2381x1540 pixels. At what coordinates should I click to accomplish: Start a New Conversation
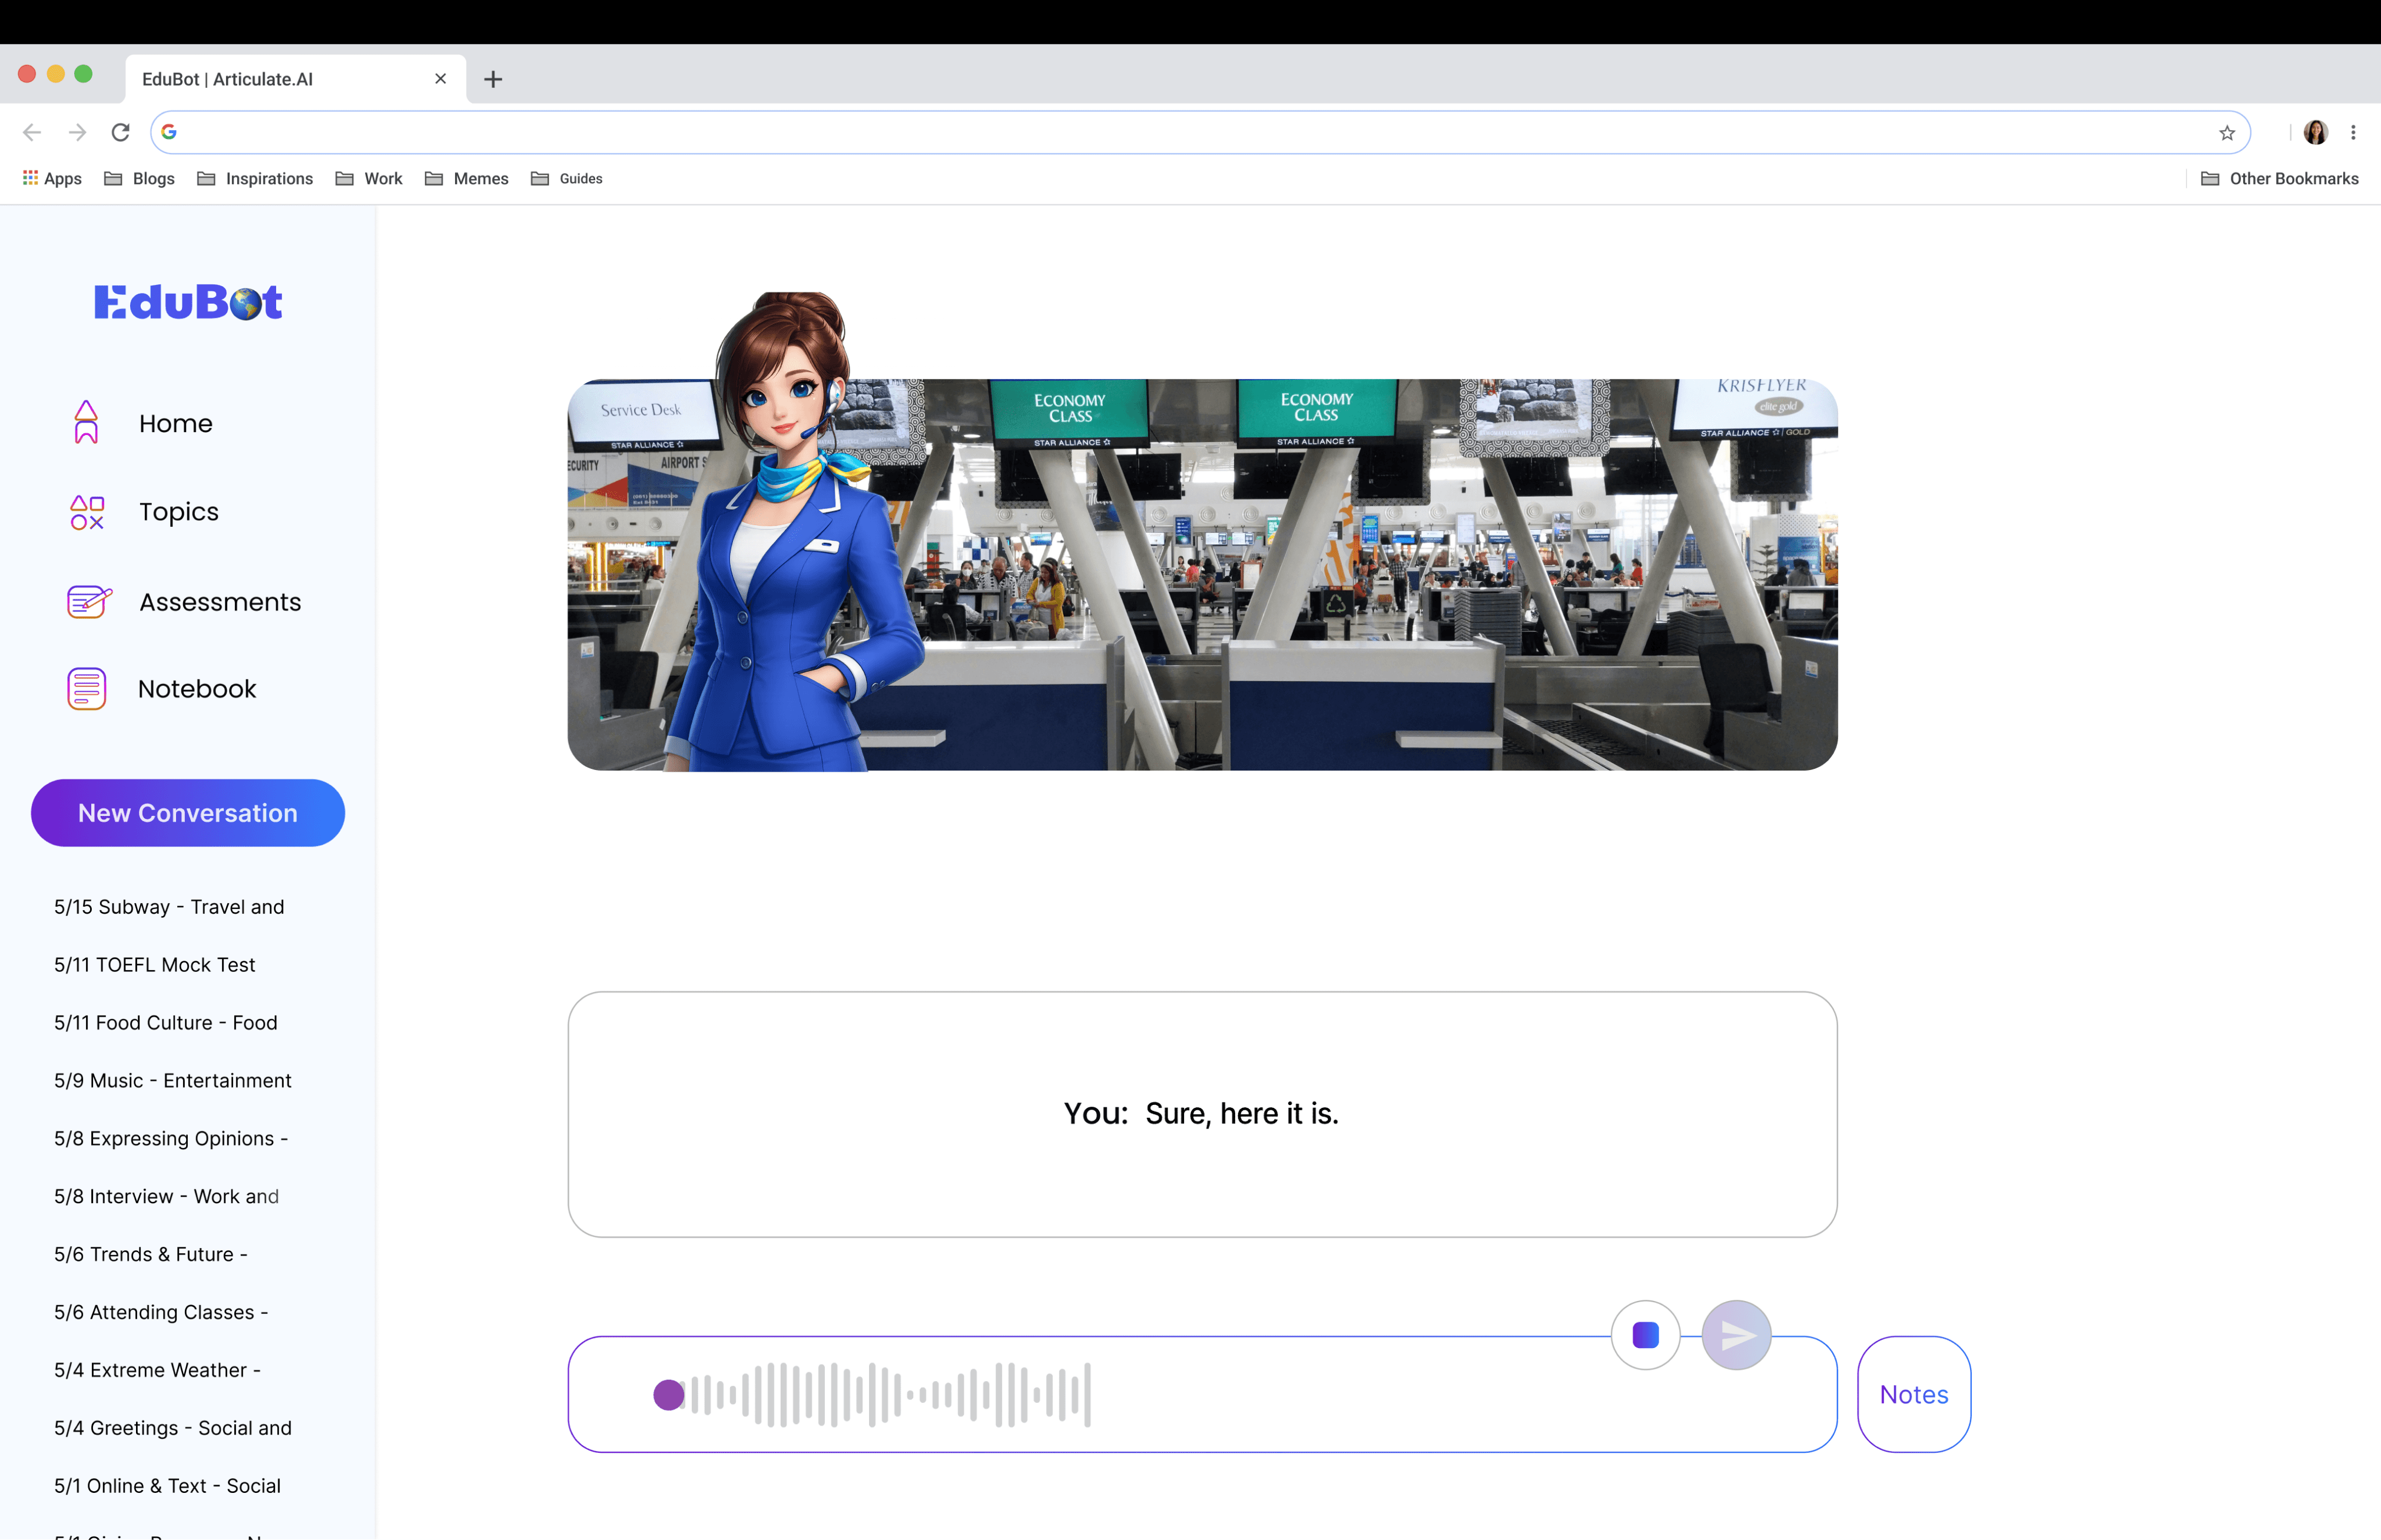(188, 813)
